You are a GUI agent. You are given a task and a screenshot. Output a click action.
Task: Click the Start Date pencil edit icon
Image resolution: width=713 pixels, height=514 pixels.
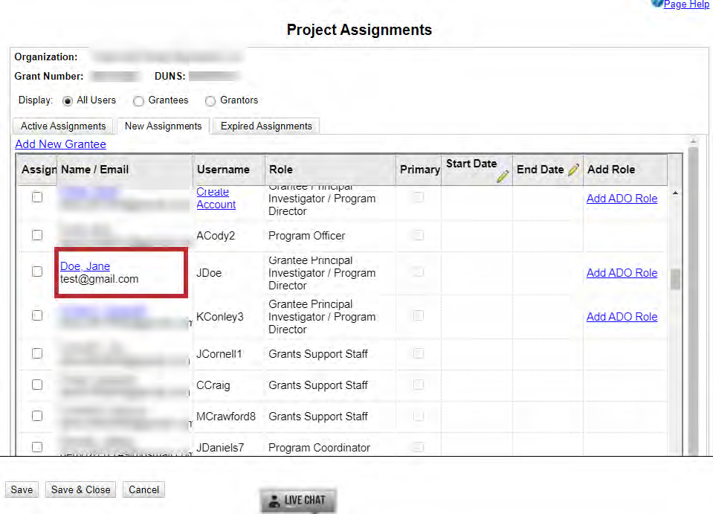503,176
